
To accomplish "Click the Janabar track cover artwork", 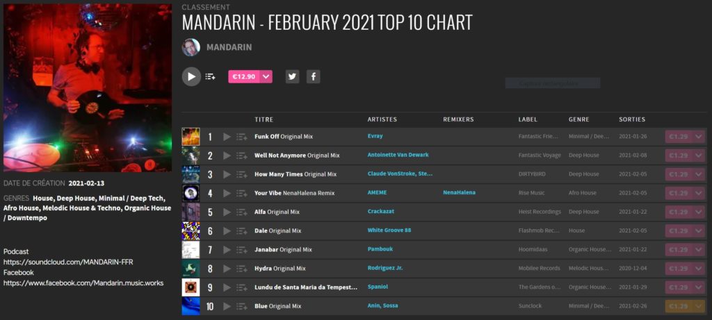I will (191, 250).
